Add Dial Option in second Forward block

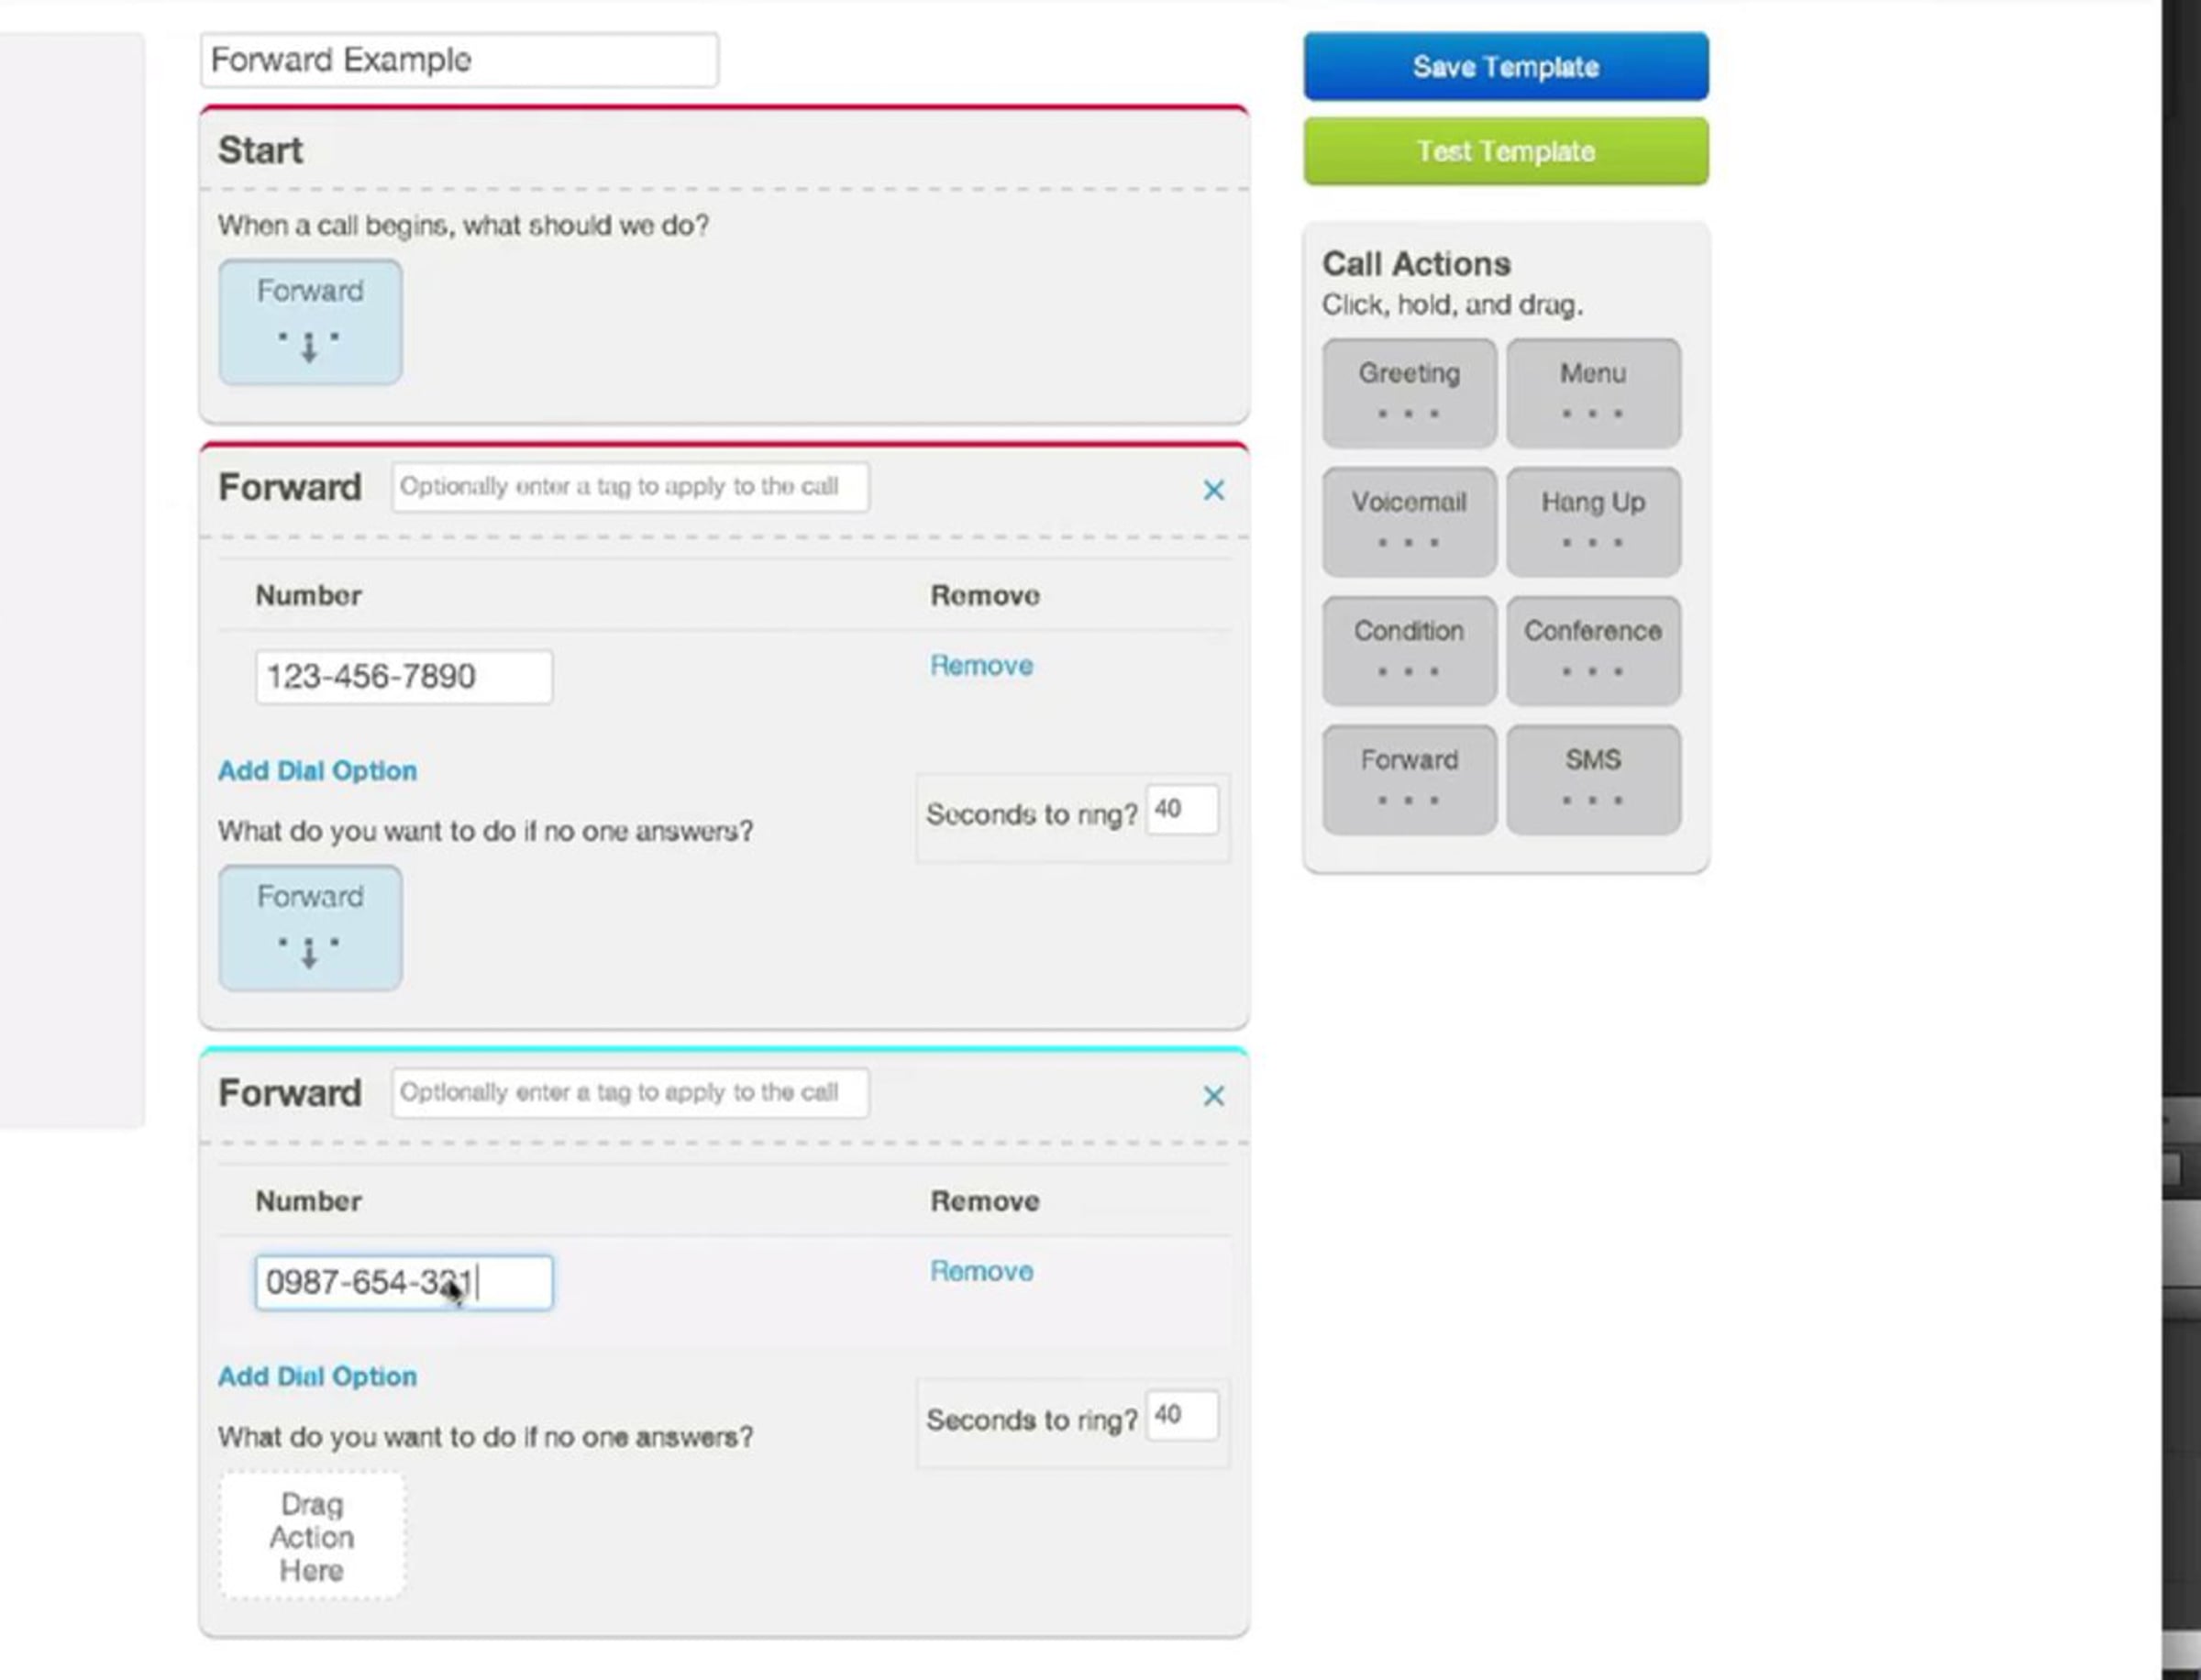317,1376
